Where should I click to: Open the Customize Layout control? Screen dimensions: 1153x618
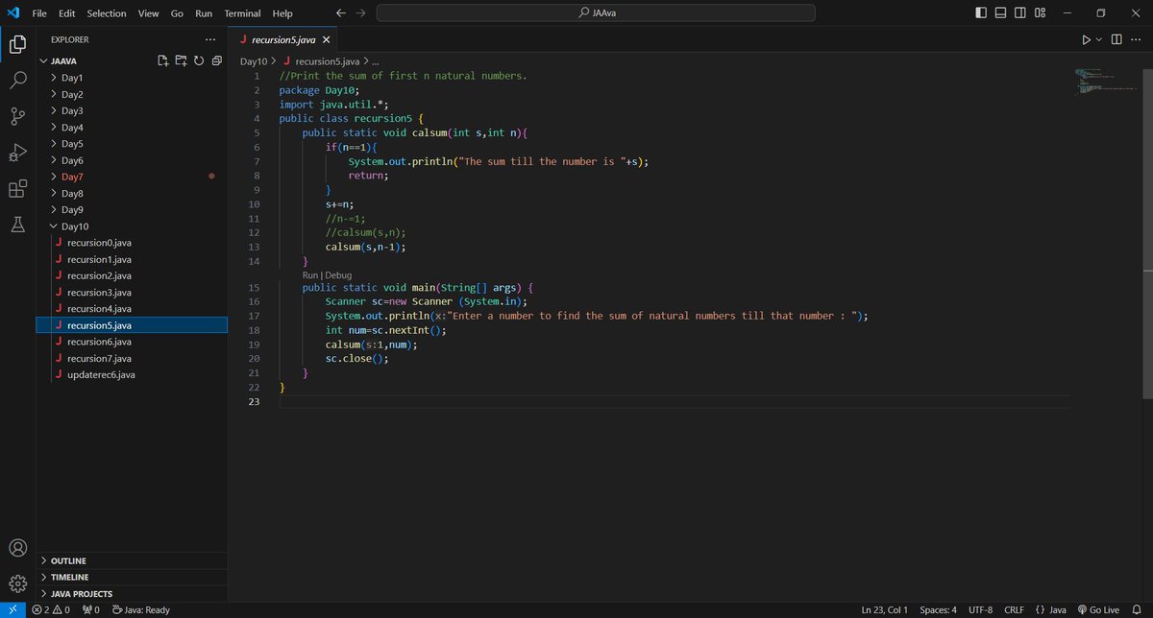pos(1041,13)
